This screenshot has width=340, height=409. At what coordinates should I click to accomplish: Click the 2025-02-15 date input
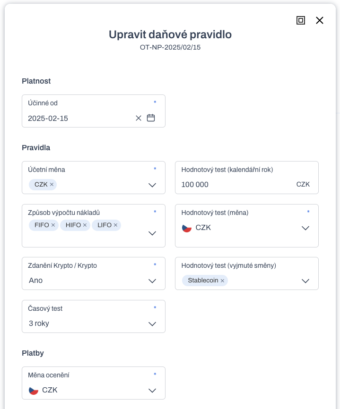coord(79,118)
